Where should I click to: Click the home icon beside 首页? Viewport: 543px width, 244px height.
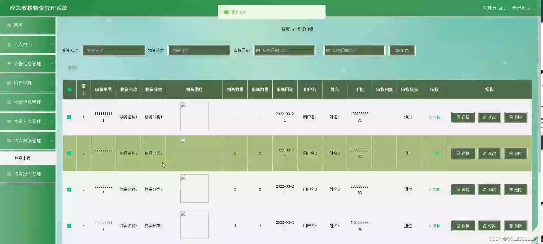click(9, 25)
